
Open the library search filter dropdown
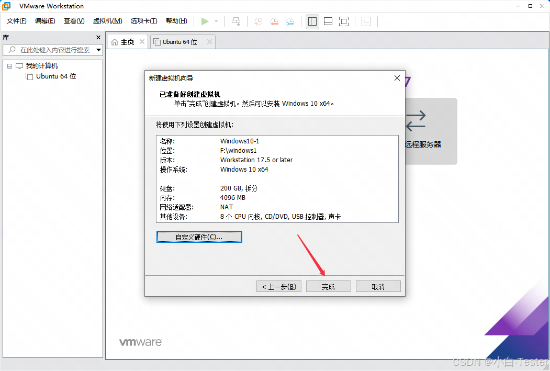point(98,50)
